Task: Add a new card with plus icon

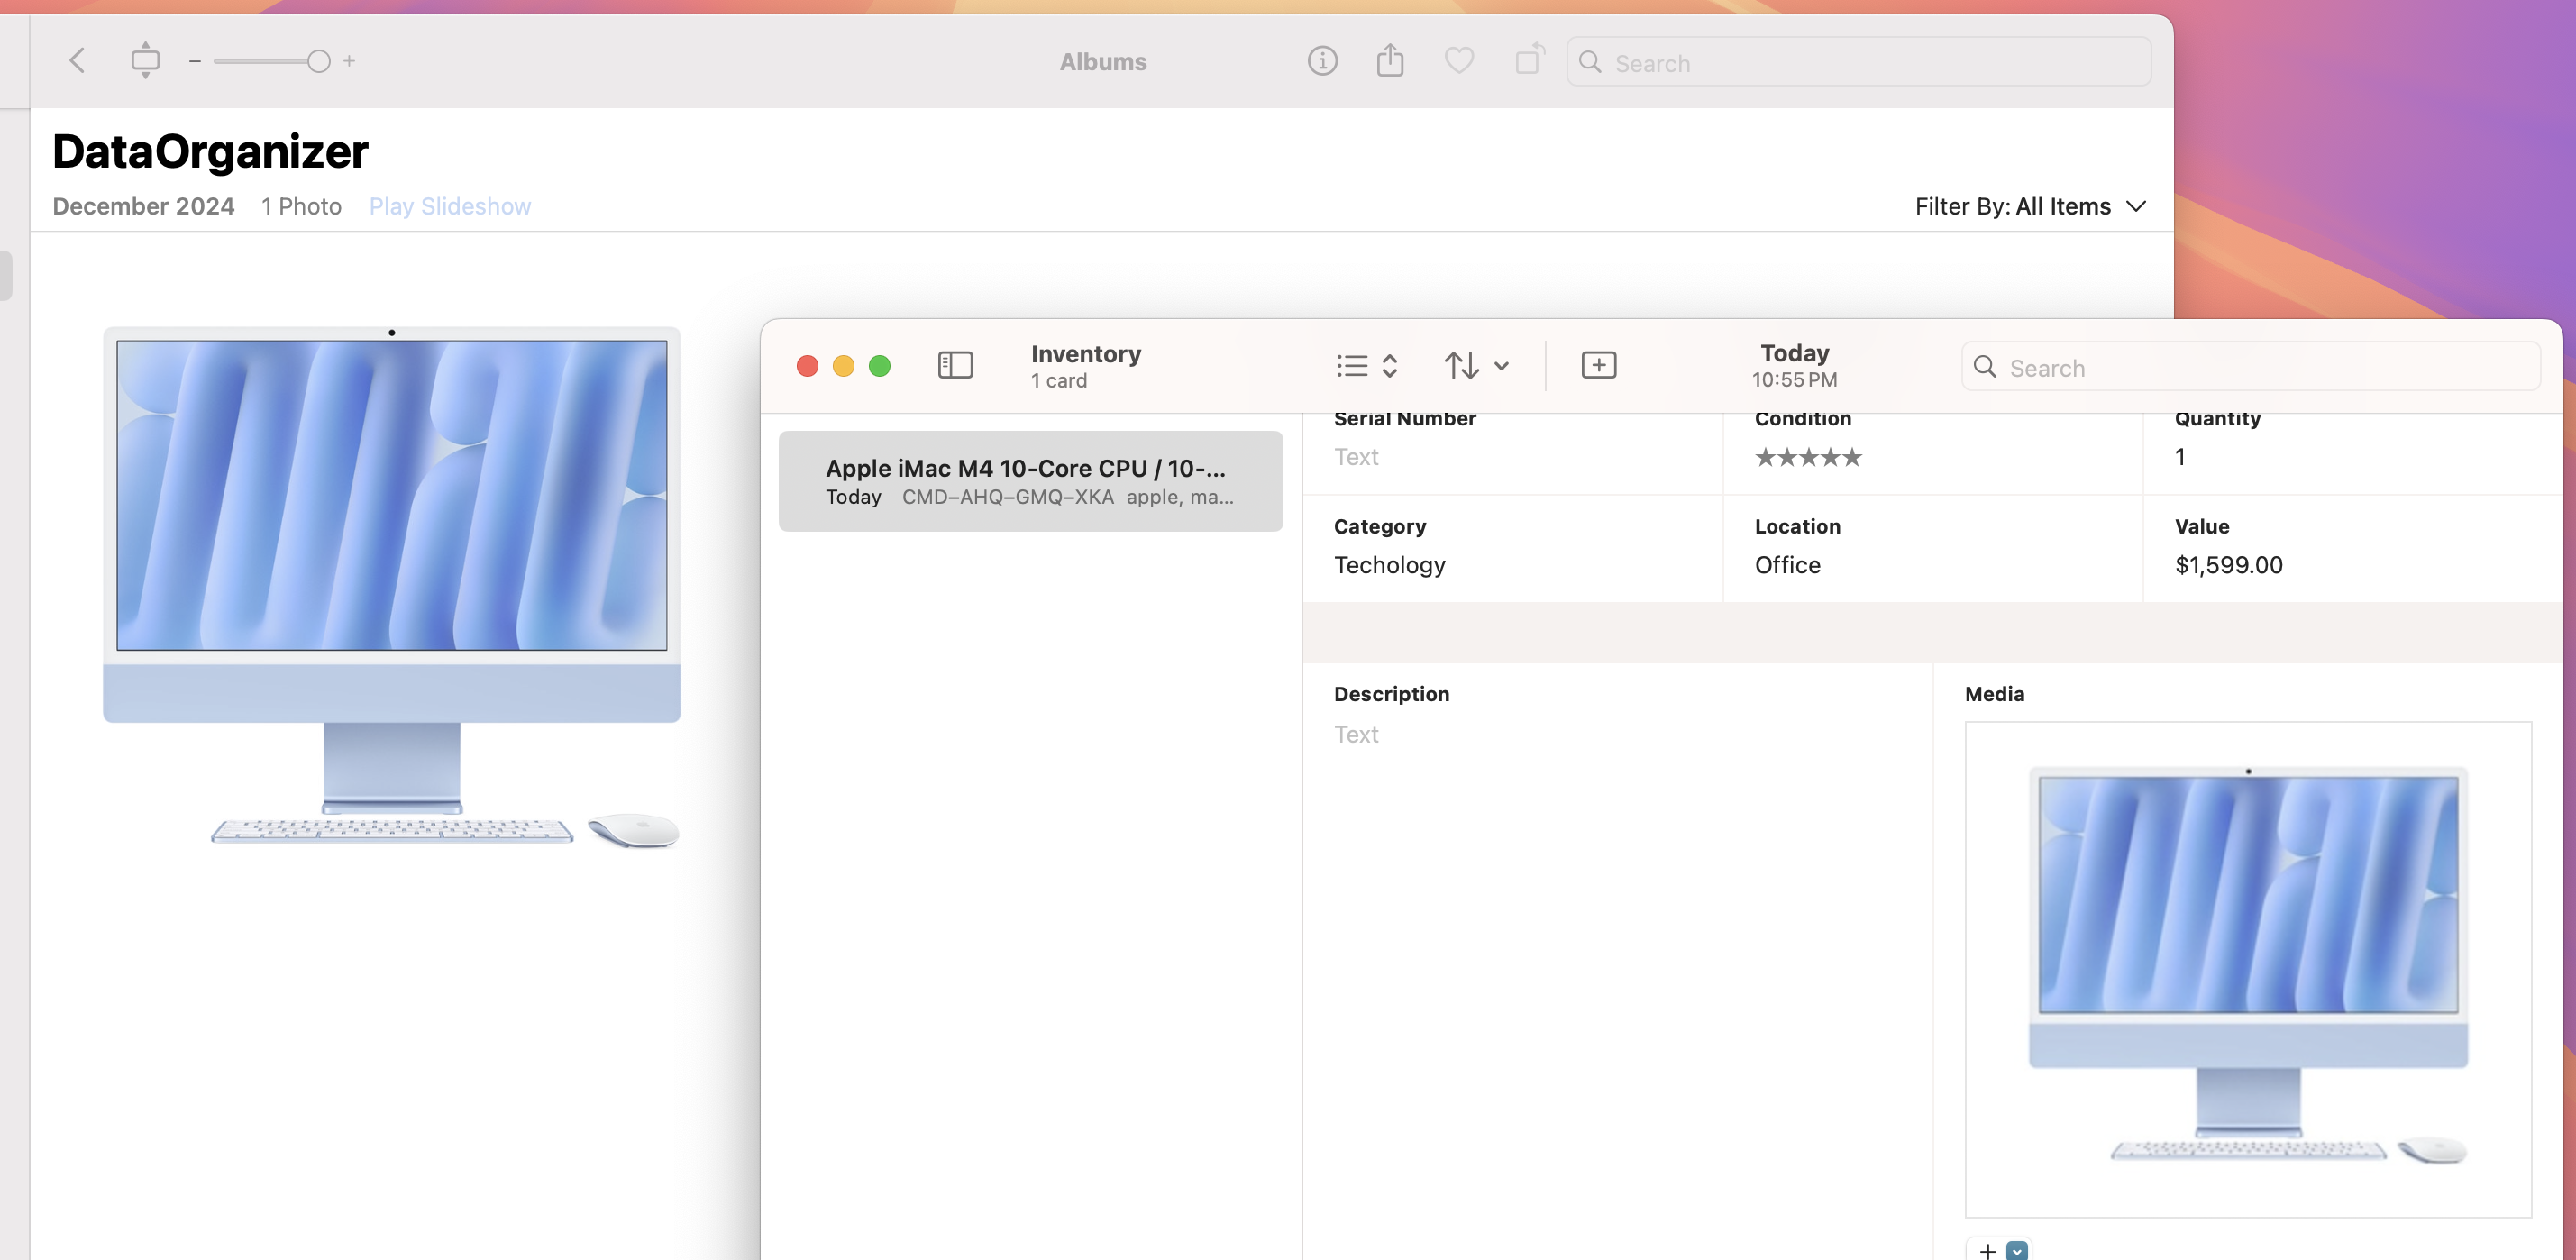Action: 1598,365
